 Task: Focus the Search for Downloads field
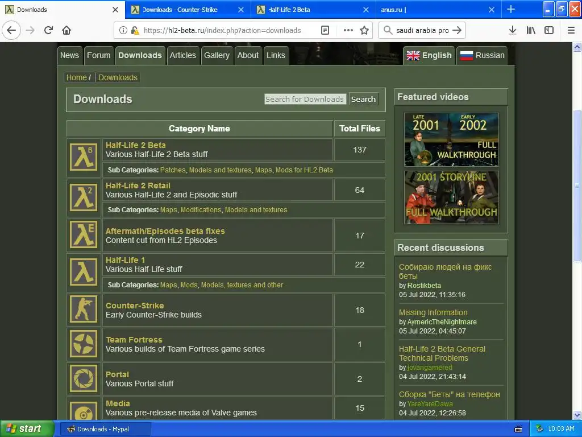pos(305,99)
